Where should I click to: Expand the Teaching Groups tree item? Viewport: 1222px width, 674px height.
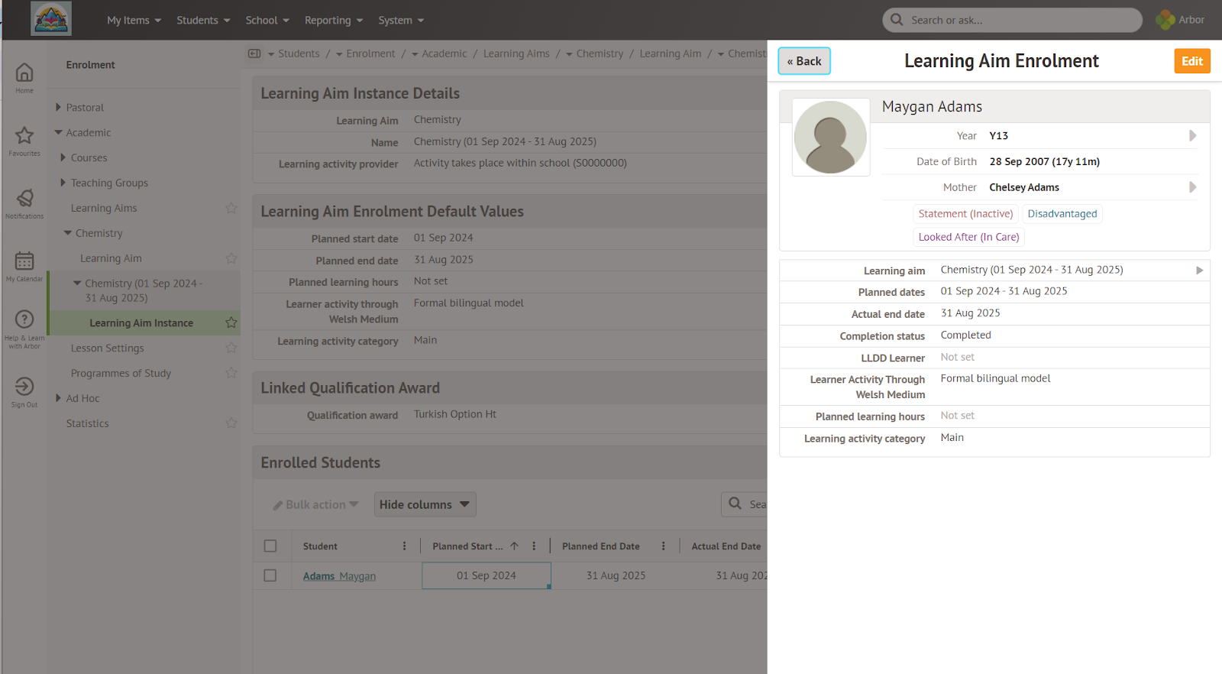pyautogui.click(x=63, y=183)
